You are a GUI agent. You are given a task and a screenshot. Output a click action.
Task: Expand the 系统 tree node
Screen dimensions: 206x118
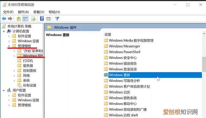point(14,80)
